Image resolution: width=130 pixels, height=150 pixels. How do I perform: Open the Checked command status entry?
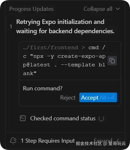coord(63,118)
